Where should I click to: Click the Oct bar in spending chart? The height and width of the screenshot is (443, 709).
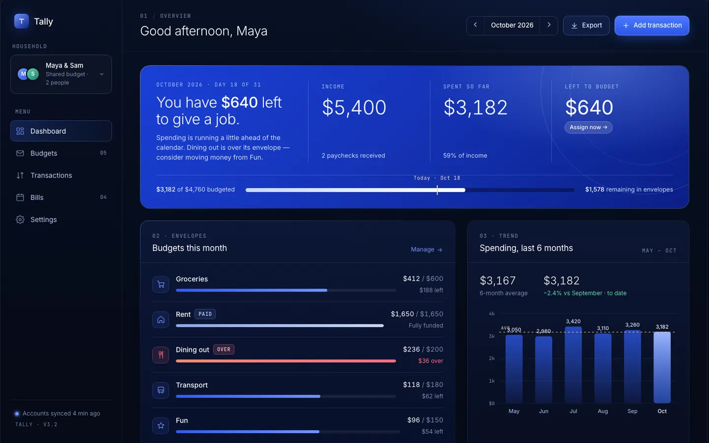662,367
